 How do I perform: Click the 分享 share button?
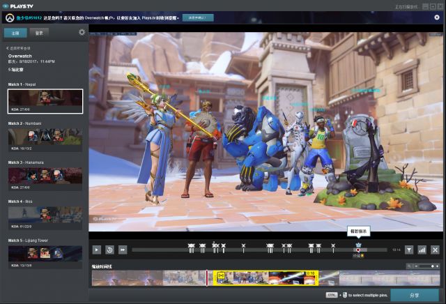point(415,296)
